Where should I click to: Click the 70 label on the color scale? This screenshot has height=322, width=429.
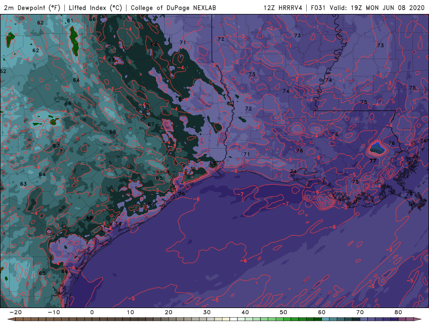coord(360,312)
